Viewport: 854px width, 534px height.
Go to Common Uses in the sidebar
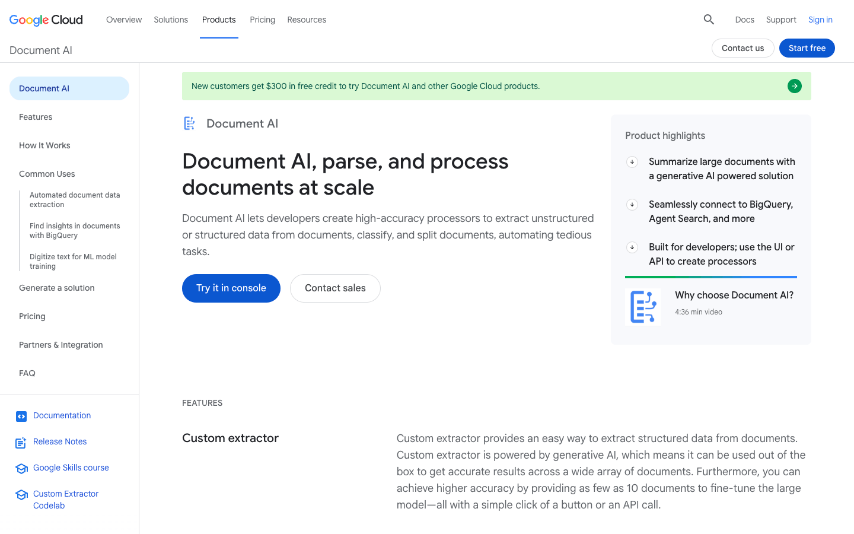point(47,174)
